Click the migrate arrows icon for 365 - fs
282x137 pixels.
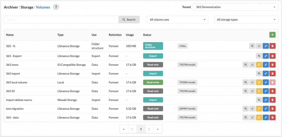(259, 46)
